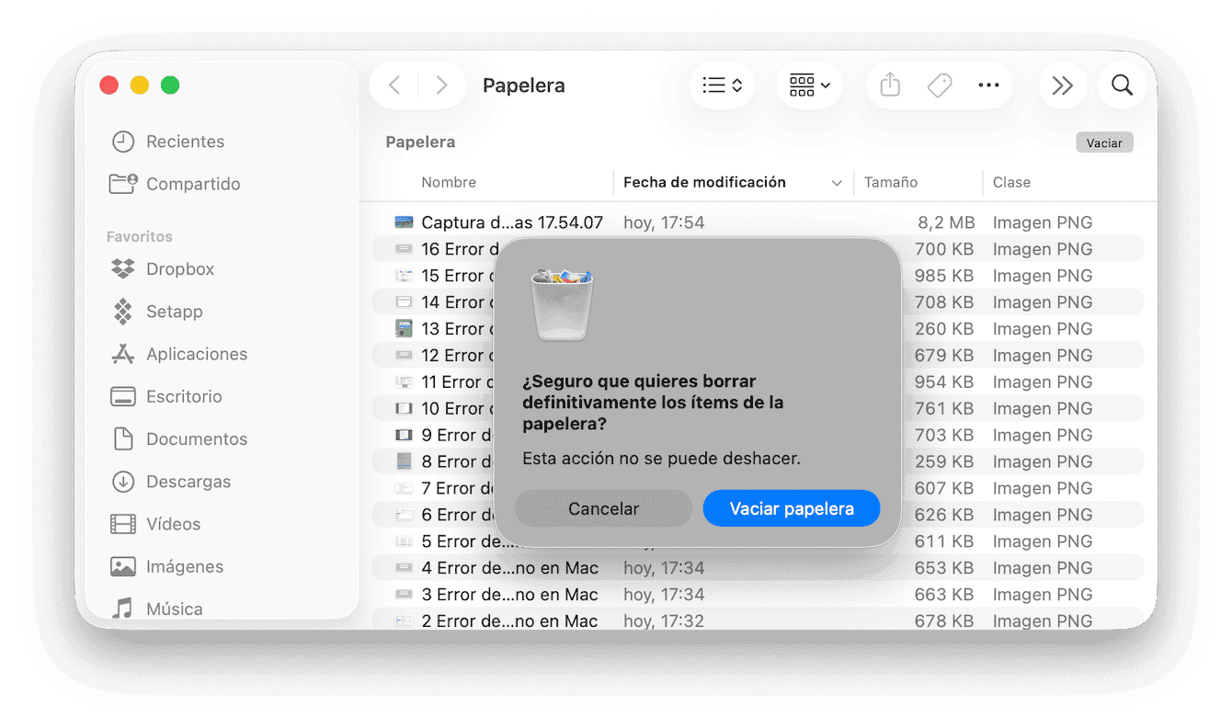Open the list view mode dropdown
1232x728 pixels.
click(x=722, y=85)
